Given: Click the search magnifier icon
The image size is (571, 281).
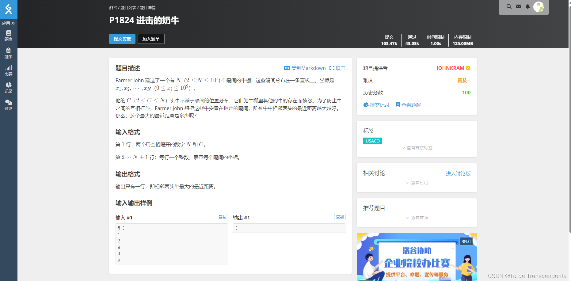Looking at the screenshot, I should point(509,6).
